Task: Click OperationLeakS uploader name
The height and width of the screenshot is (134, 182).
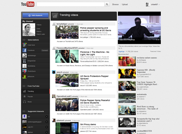Action: tap(64, 96)
